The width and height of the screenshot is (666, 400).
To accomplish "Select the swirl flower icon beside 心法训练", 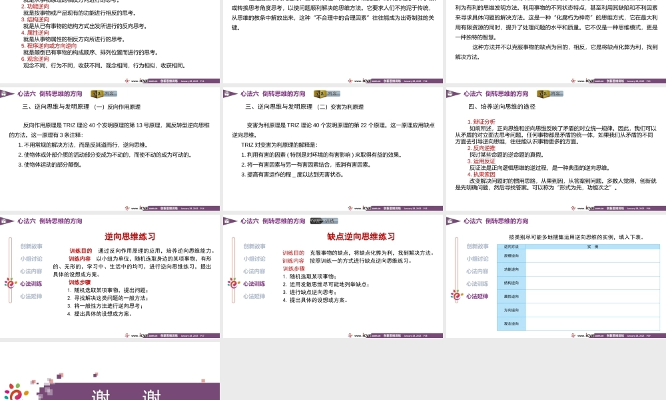I will point(232,283).
